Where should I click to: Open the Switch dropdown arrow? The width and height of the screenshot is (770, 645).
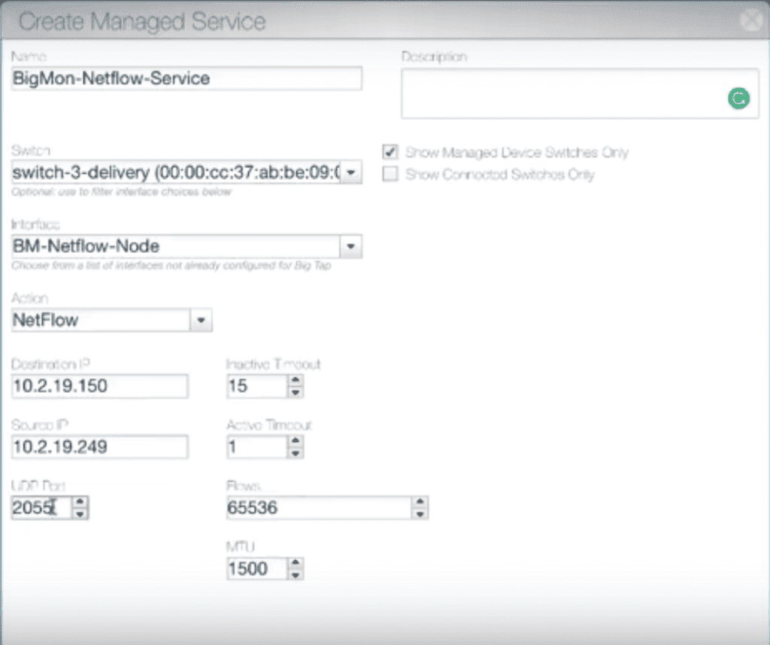(351, 172)
